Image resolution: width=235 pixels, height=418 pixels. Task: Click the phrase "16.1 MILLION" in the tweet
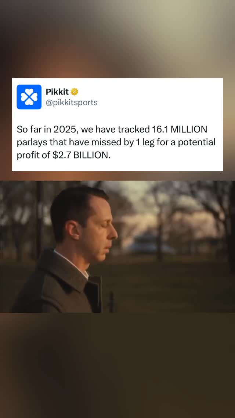(179, 130)
